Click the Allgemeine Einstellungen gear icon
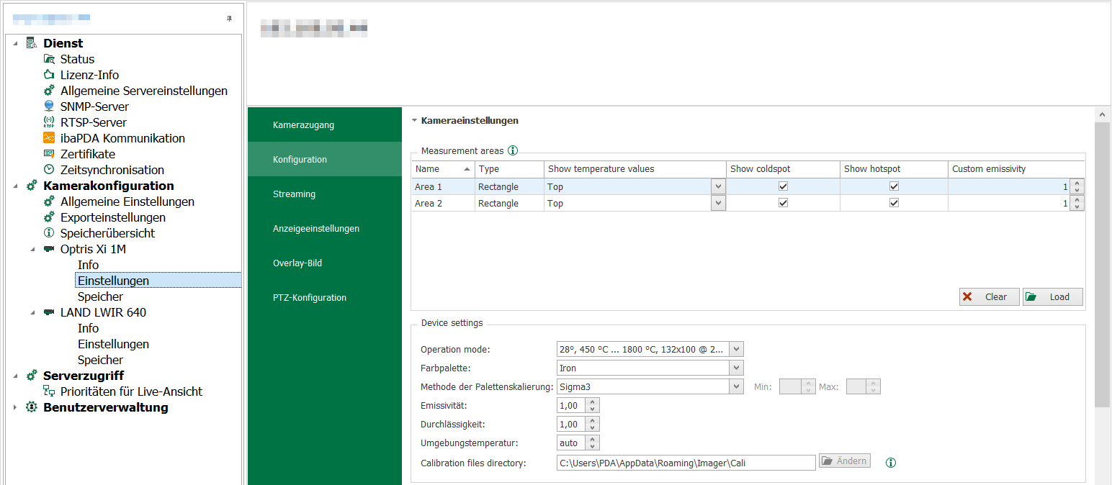Viewport: 1112px width, 485px height. 49,201
